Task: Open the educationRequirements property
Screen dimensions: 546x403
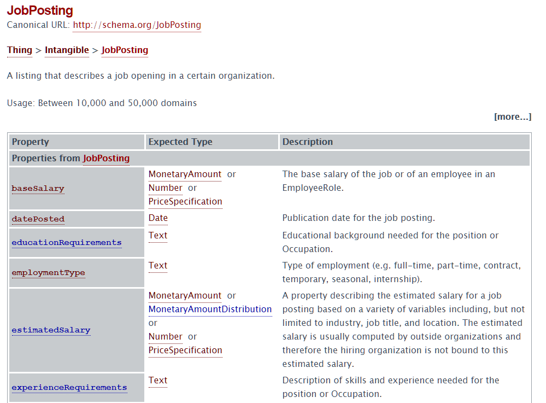Action: 67,243
